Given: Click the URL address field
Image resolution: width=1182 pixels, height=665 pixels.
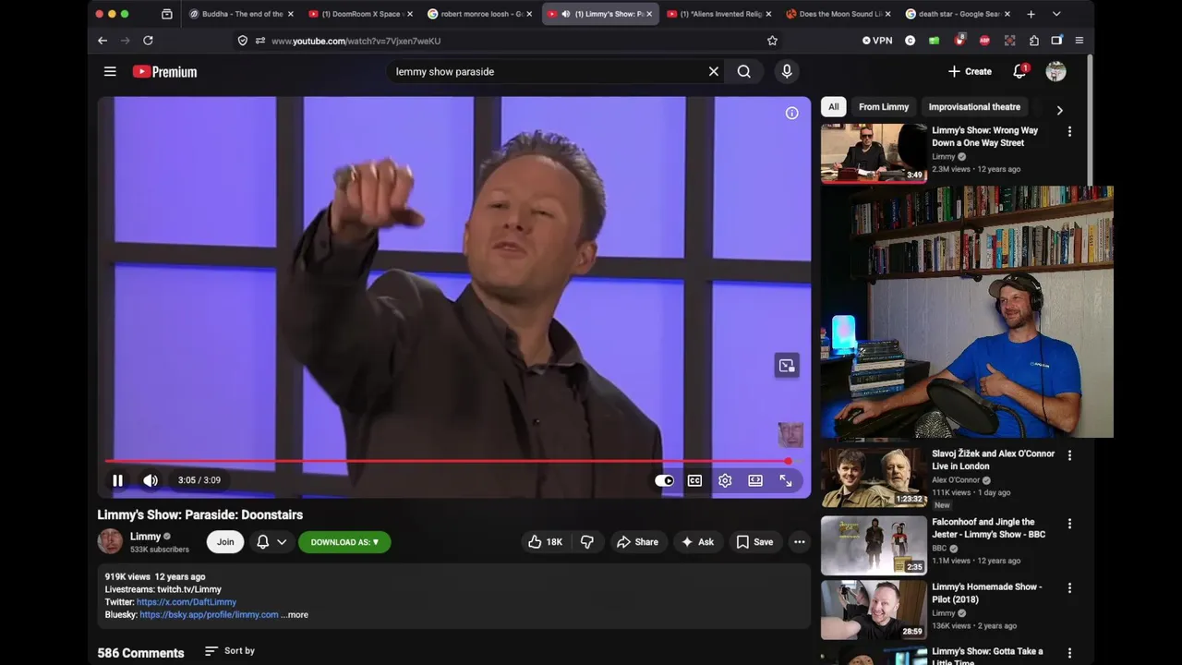Looking at the screenshot, I should pos(508,41).
